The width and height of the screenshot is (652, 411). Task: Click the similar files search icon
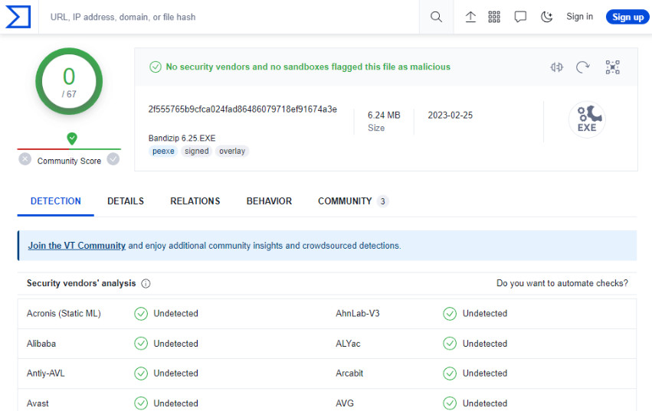pyautogui.click(x=556, y=67)
